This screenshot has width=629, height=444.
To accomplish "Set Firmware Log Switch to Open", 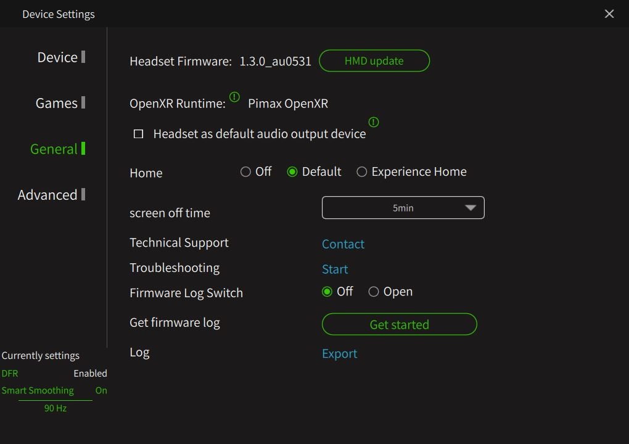I will pyautogui.click(x=374, y=292).
